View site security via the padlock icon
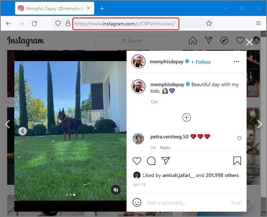Image resolution: width=267 pixels, height=217 pixels. point(68,24)
